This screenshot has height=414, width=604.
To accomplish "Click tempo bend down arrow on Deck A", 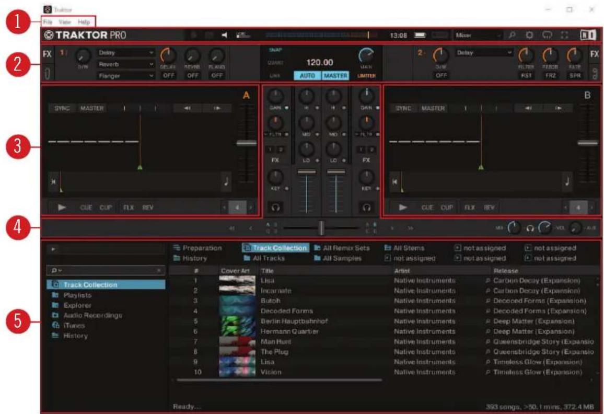I will (x=188, y=108).
